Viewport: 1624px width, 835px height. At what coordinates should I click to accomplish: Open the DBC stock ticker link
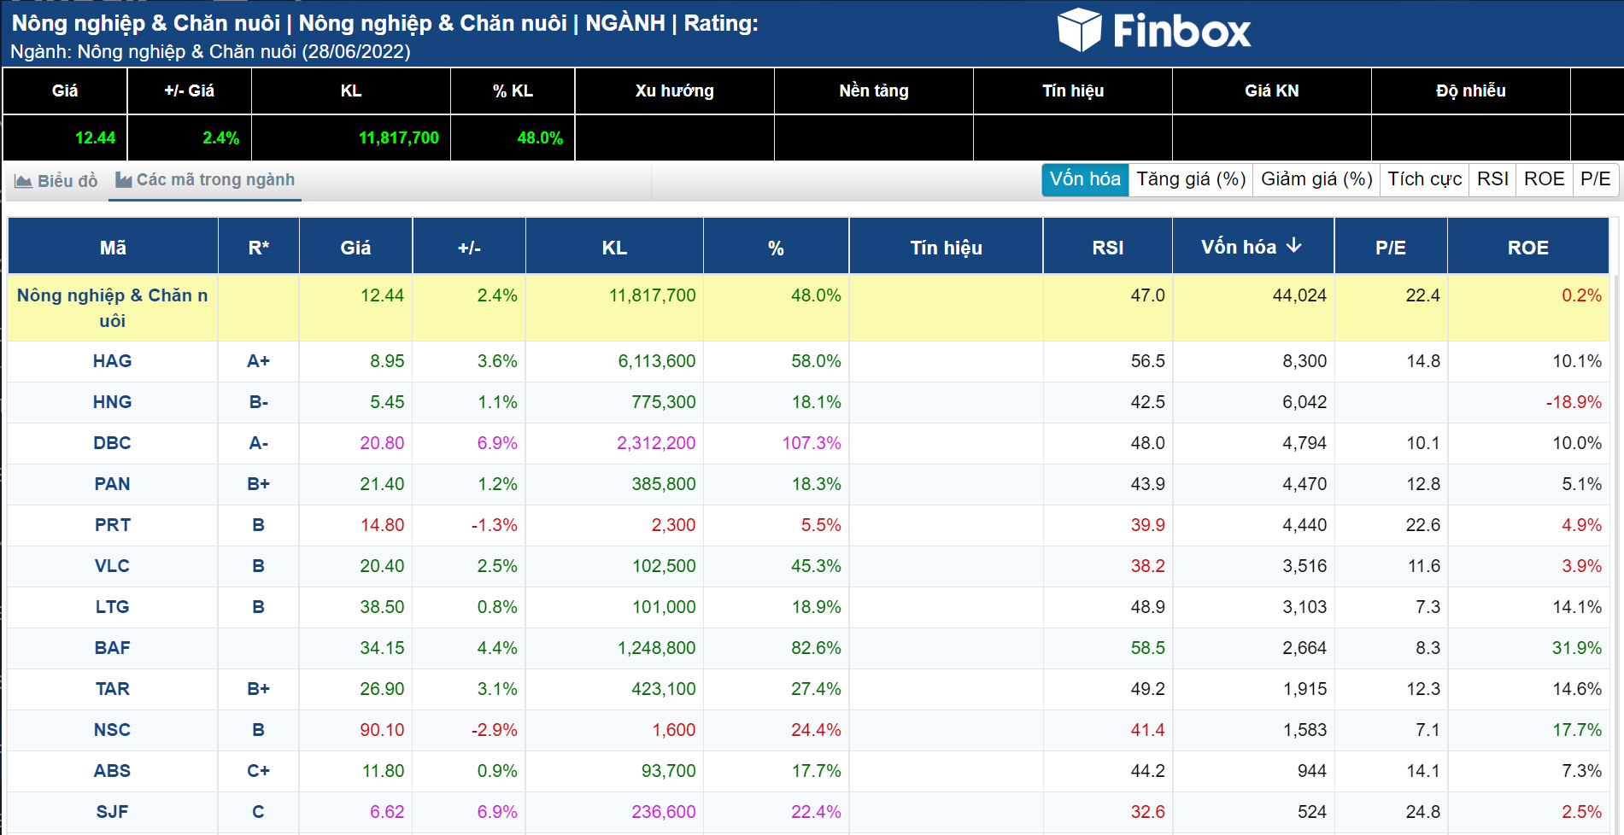(112, 443)
